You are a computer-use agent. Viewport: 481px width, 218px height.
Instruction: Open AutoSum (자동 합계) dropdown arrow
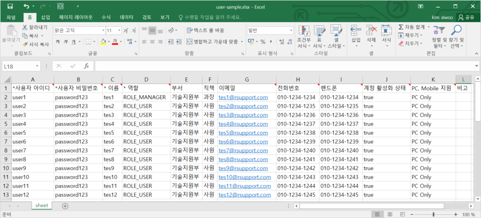(429, 27)
